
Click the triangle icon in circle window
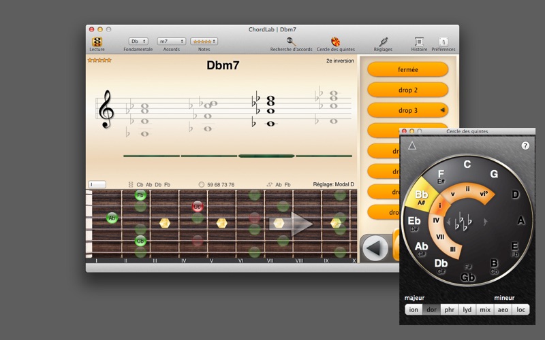[412, 146]
